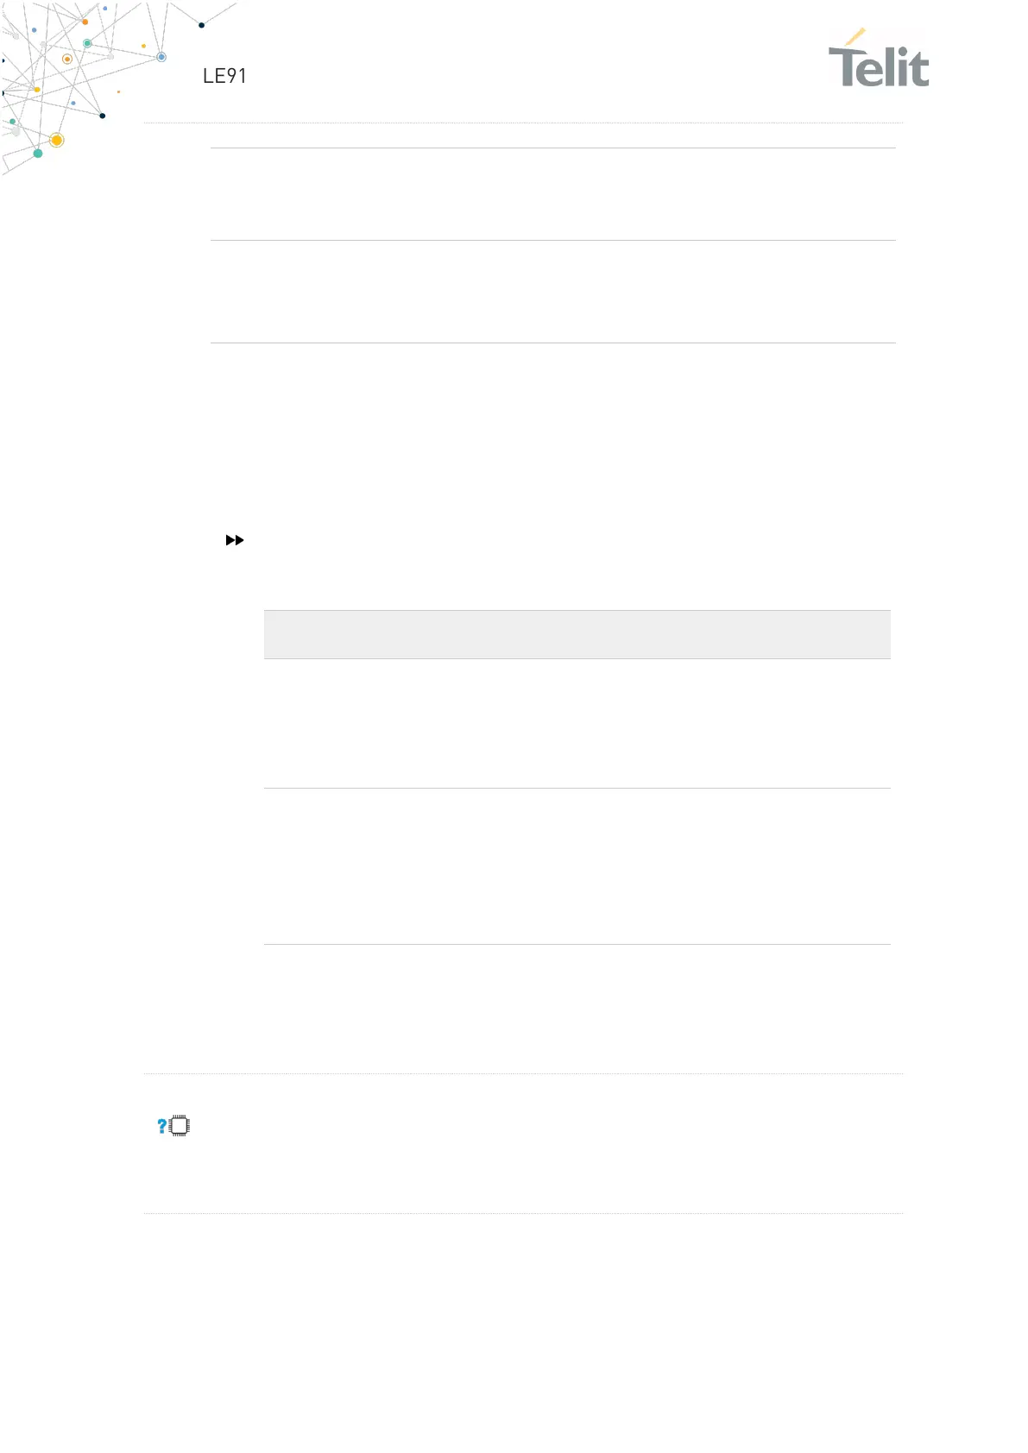Click the tiny orange square speck
1028x1453 pixels.
118,91
